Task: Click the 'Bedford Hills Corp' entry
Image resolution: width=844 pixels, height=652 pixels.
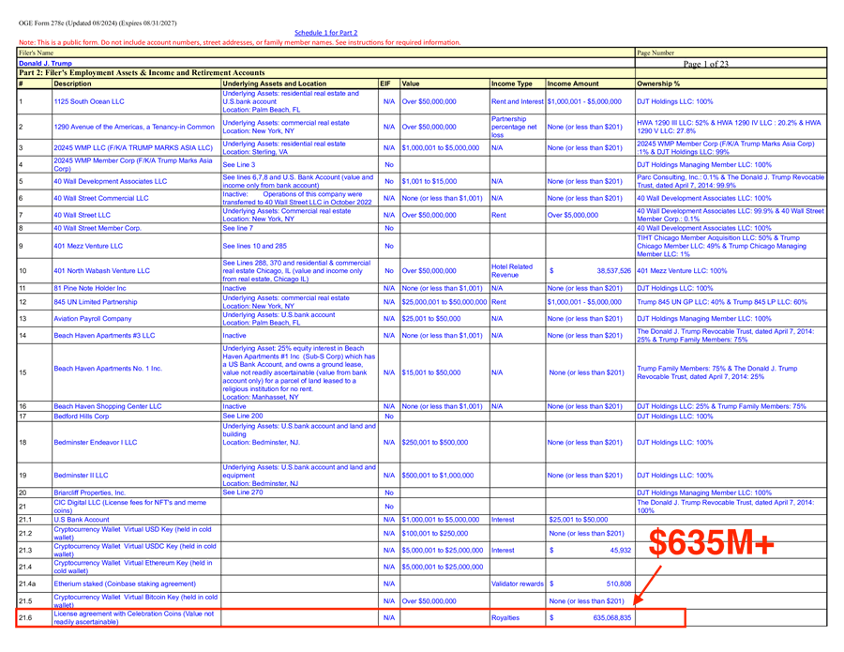Action: tap(82, 417)
